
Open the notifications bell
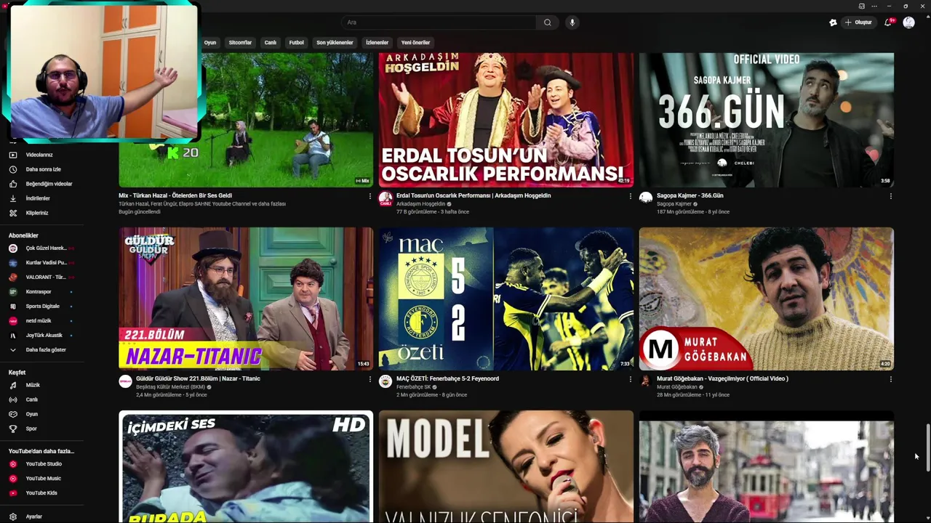[x=888, y=23]
